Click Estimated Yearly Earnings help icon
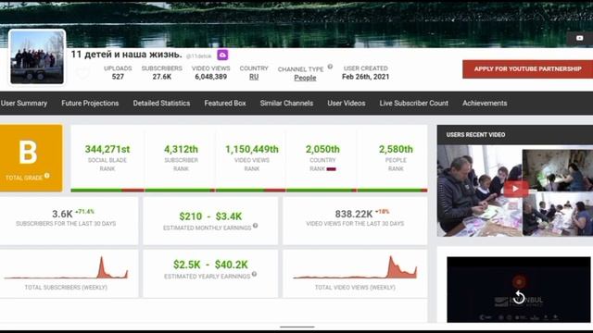This screenshot has height=333, width=593. coord(254,274)
